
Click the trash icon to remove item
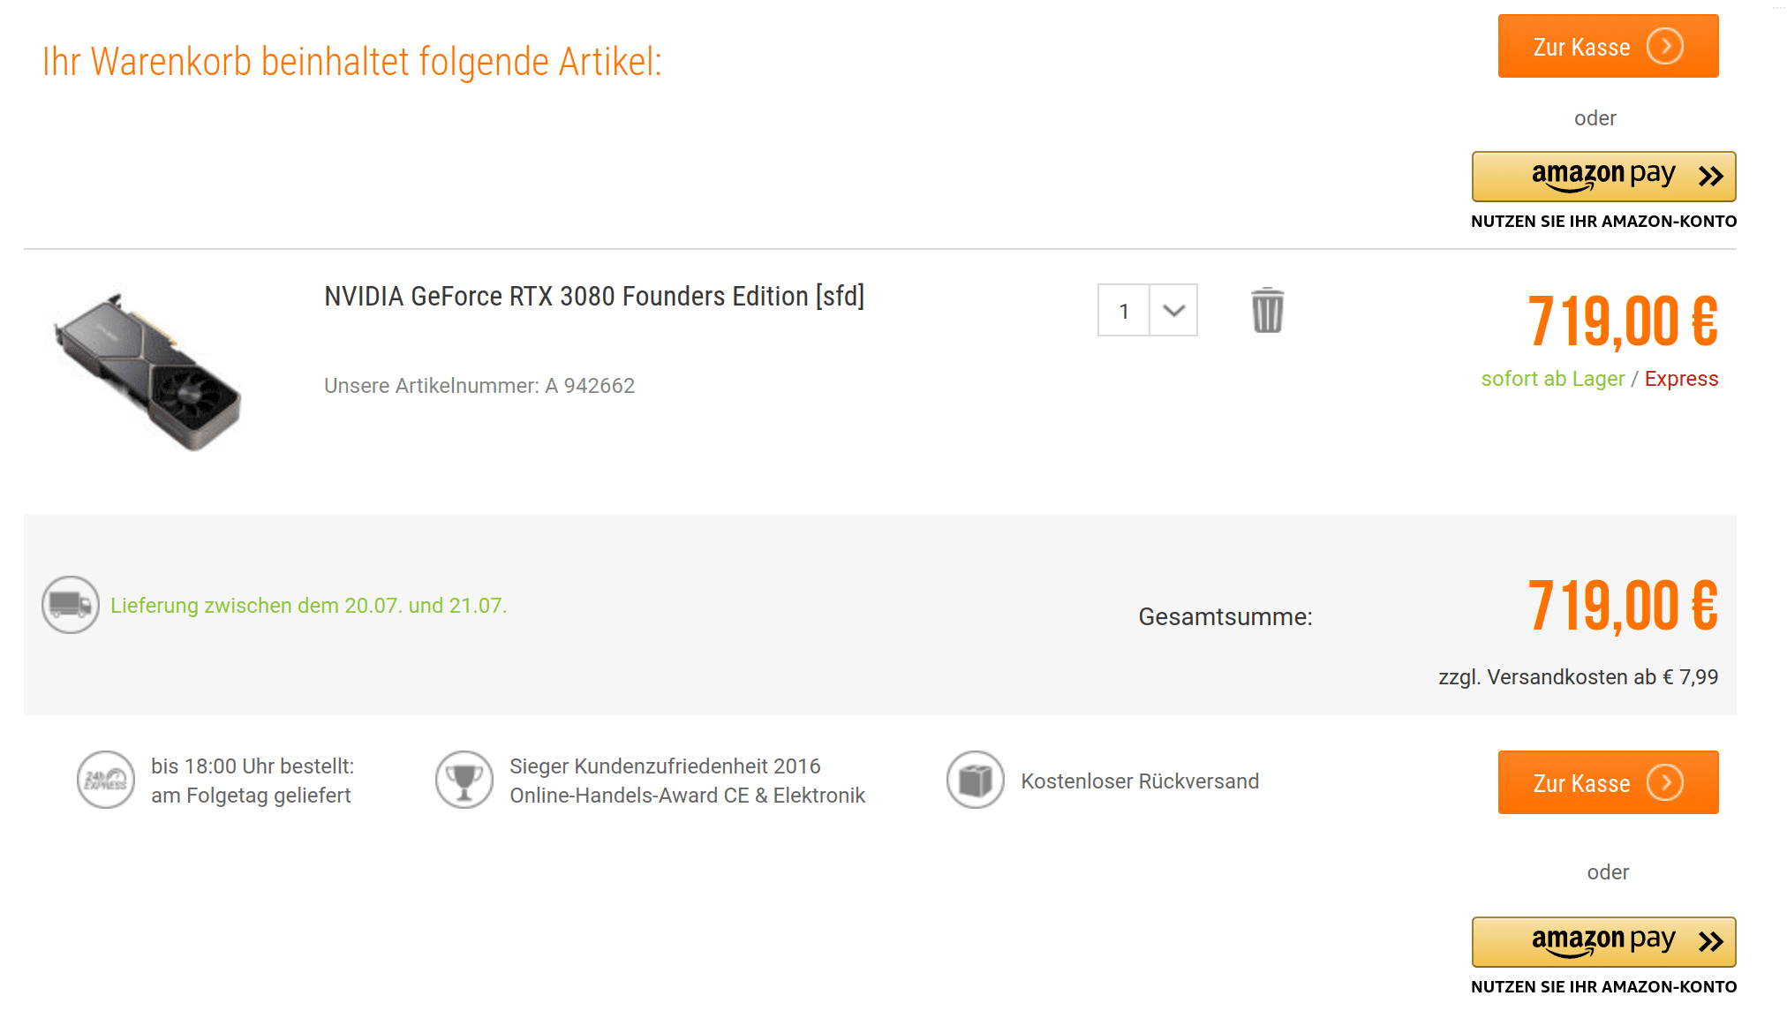(1267, 311)
